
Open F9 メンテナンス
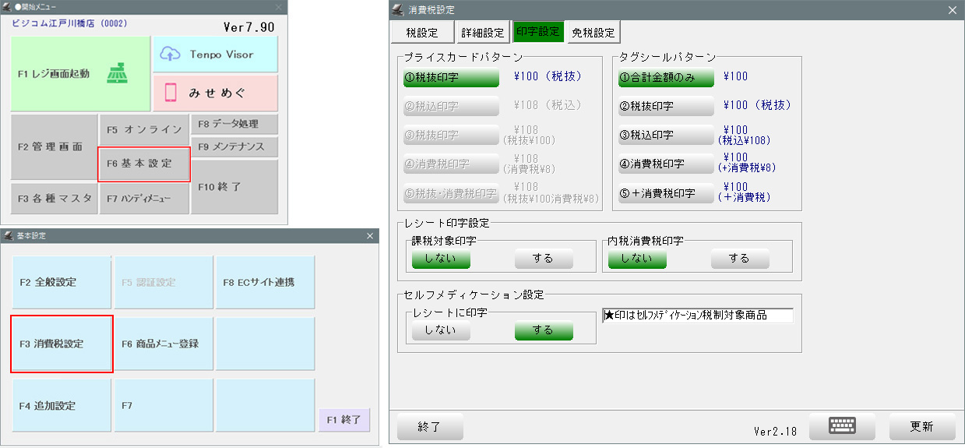pyautogui.click(x=234, y=146)
